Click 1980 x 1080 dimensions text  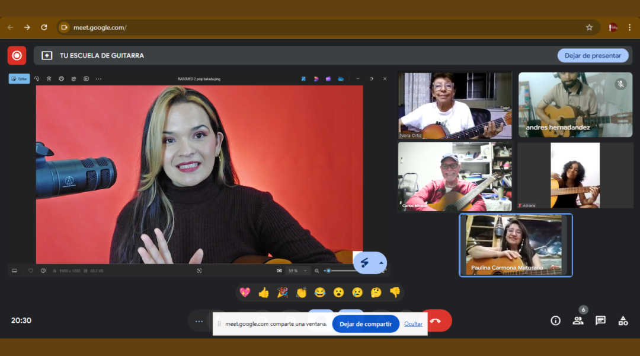point(70,271)
